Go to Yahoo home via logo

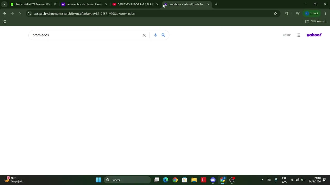(x=314, y=35)
